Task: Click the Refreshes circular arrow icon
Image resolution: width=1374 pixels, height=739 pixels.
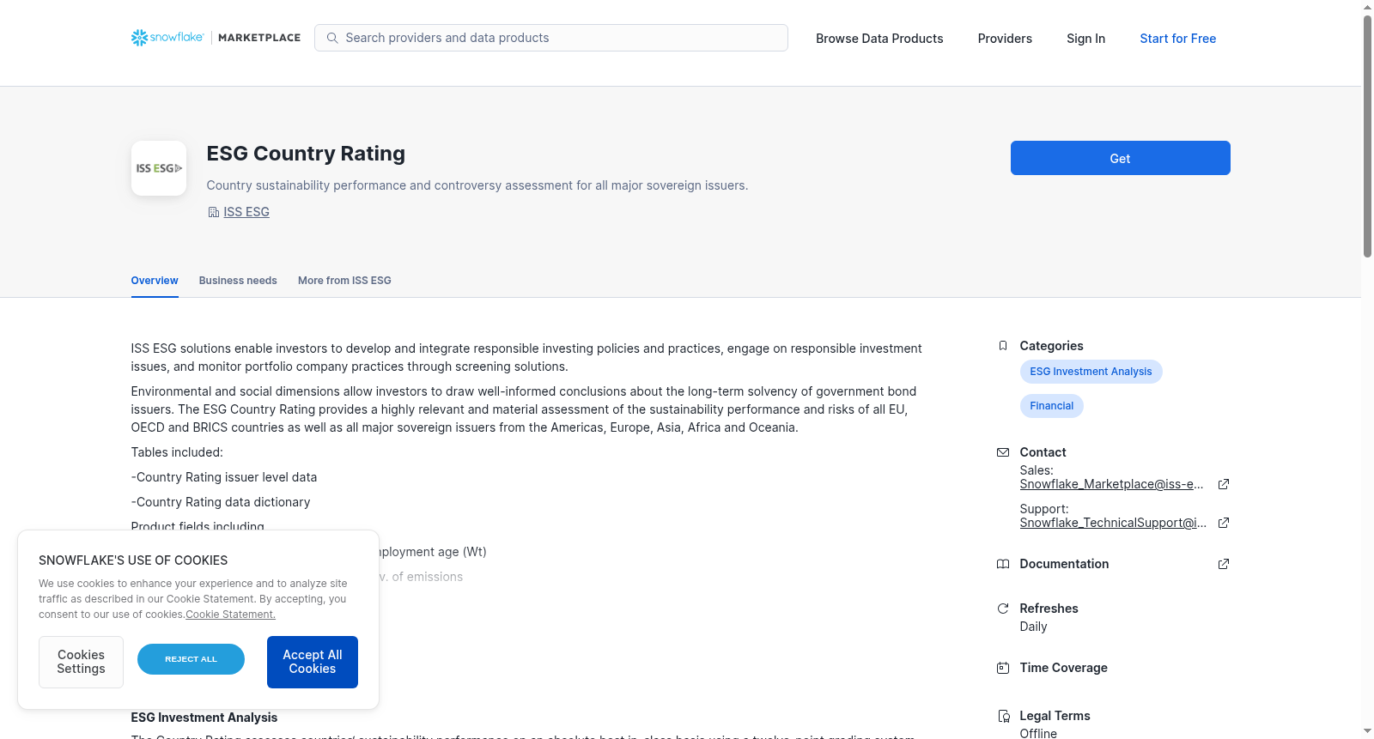Action: pos(1003,609)
